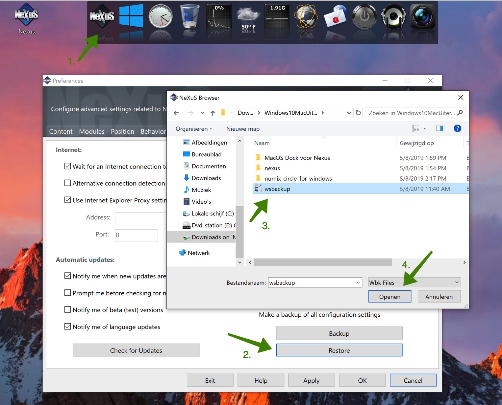Select Lokale schijf (C:)
Image resolution: width=502 pixels, height=405 pixels.
click(x=213, y=214)
